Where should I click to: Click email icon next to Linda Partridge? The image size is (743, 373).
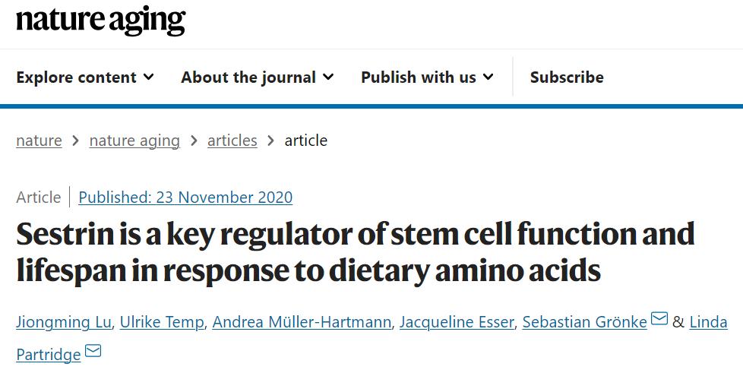[x=93, y=352]
